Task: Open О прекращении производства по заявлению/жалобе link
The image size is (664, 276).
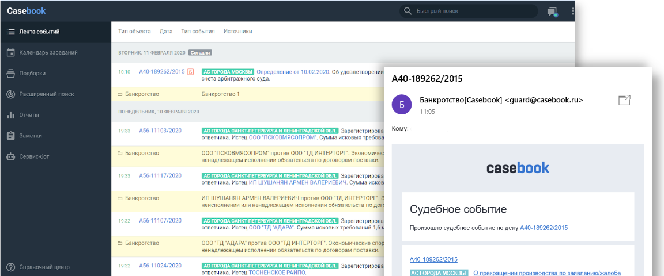Action: tap(546, 273)
